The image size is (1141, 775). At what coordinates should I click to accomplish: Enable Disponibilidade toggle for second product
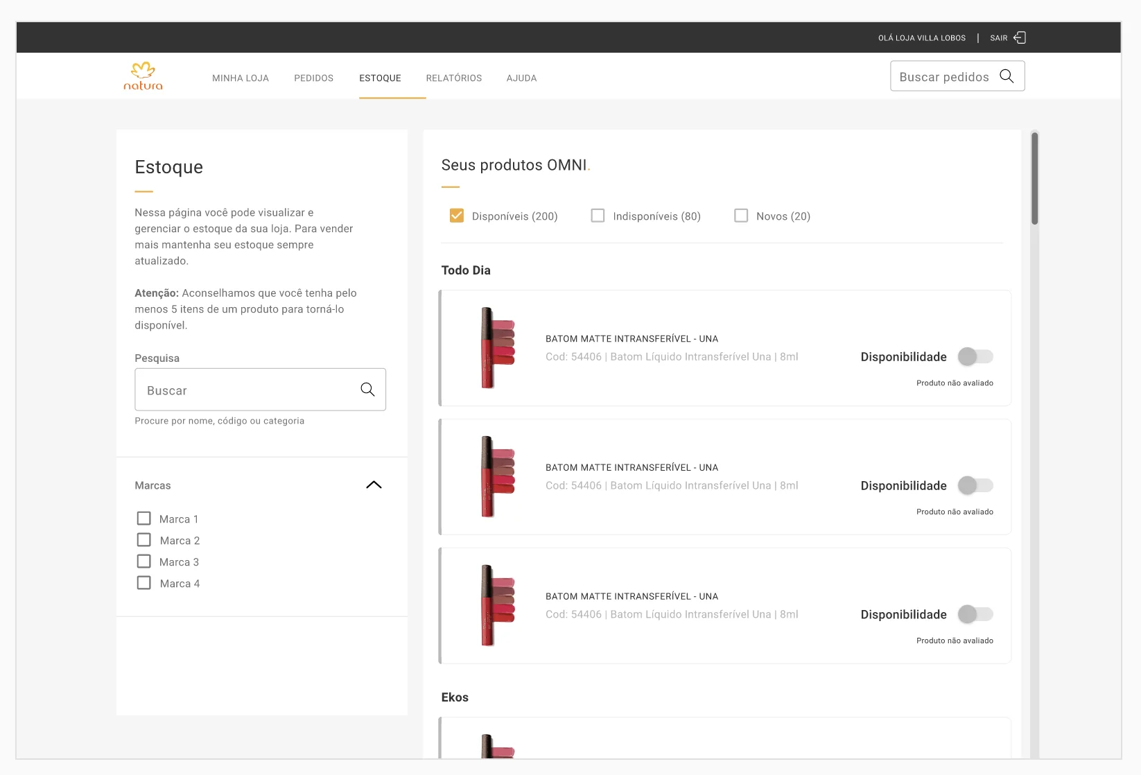[975, 485]
